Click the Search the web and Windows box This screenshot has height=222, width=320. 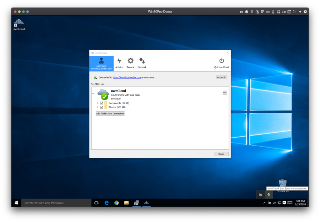pos(56,203)
